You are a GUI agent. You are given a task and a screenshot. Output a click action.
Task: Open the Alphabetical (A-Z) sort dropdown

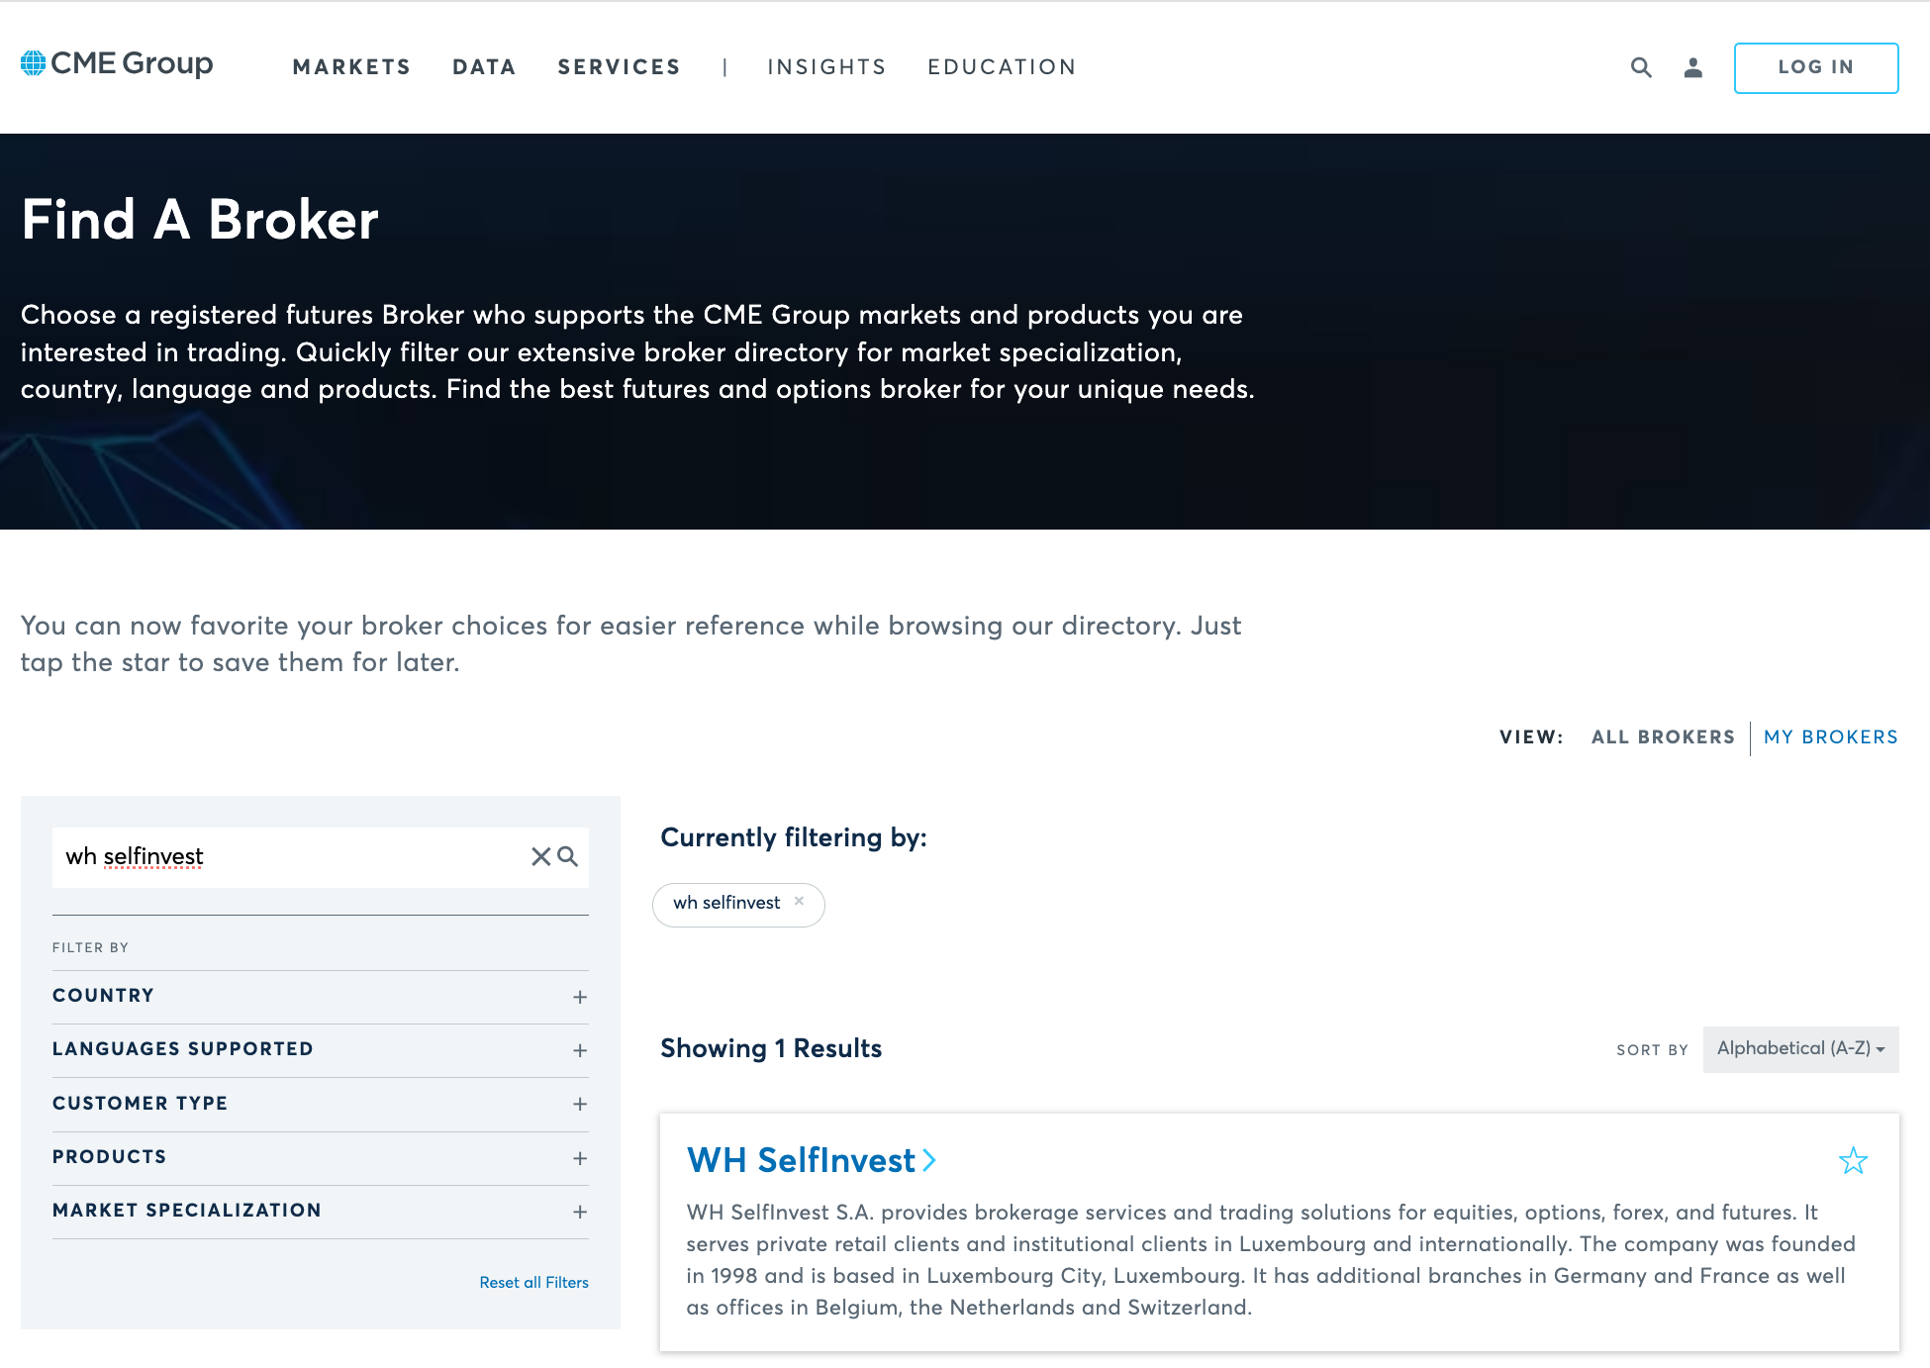point(1800,1049)
